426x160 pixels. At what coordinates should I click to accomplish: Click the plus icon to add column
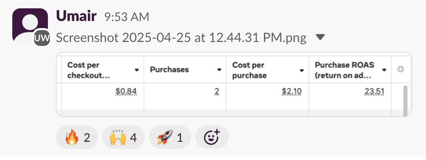coord(400,69)
